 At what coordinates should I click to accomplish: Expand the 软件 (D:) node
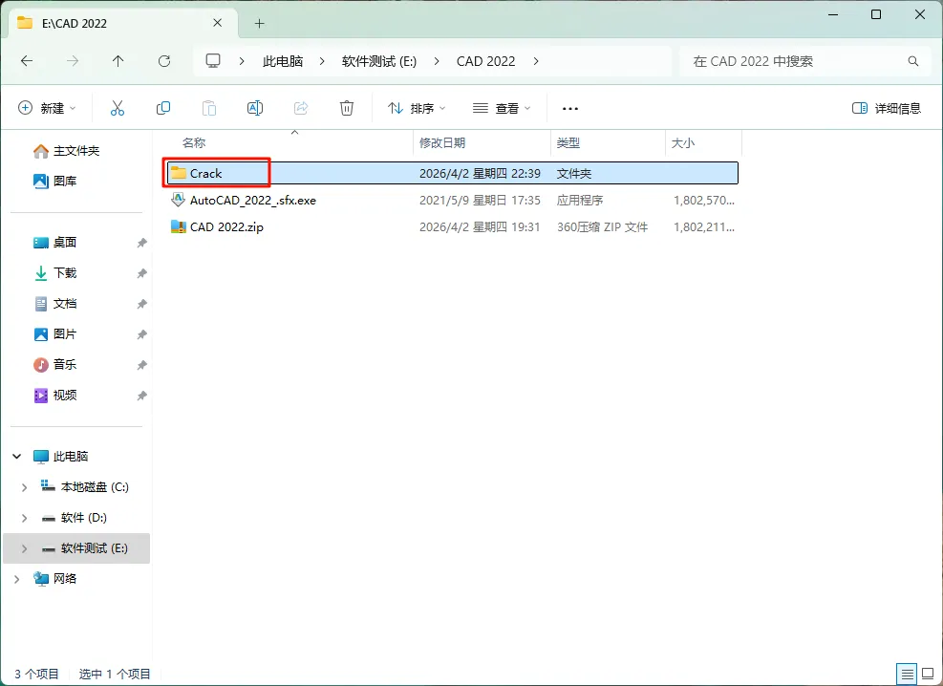24,518
